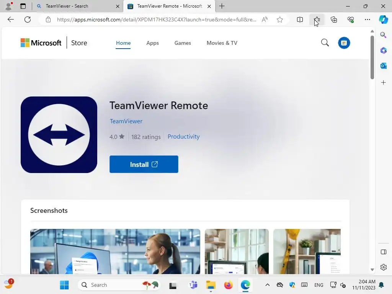Show hidden tray icons chevron

[x=267, y=285]
